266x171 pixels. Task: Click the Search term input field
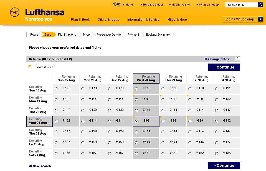241,5
